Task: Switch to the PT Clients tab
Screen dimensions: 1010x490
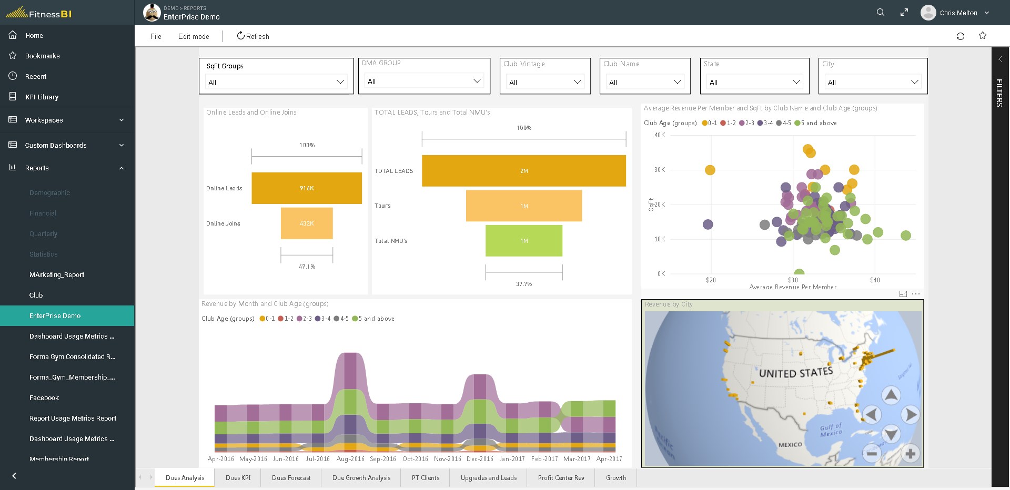Action: coord(426,478)
